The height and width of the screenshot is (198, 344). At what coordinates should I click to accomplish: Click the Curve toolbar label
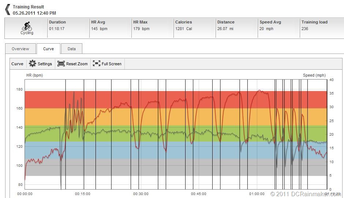[x=17, y=64]
